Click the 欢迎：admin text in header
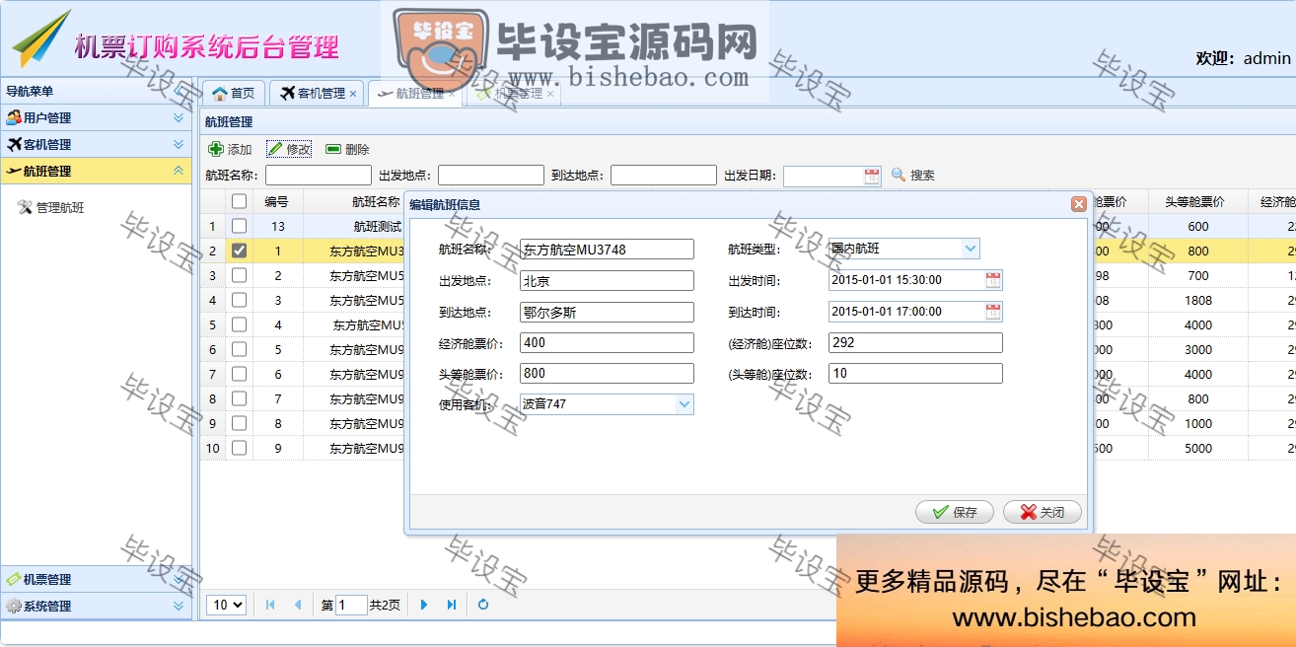 1243,58
